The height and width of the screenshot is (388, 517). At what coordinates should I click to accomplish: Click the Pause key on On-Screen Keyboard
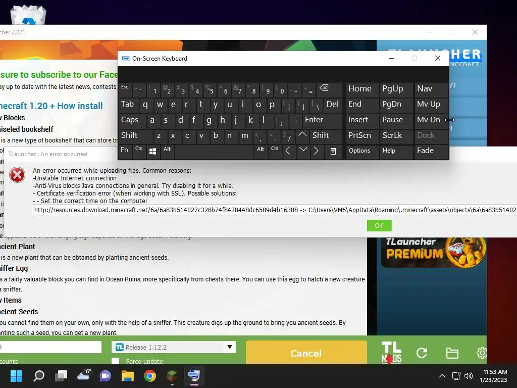(x=396, y=120)
